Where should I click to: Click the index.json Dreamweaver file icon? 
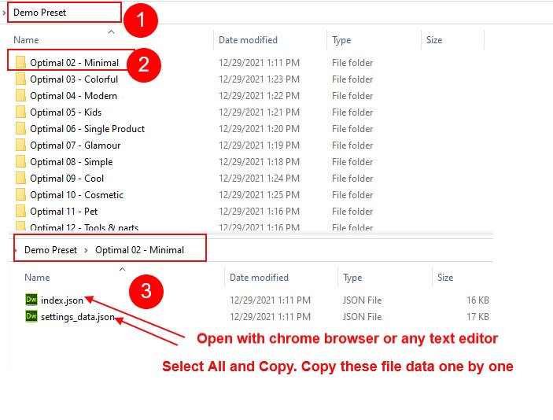coord(31,300)
